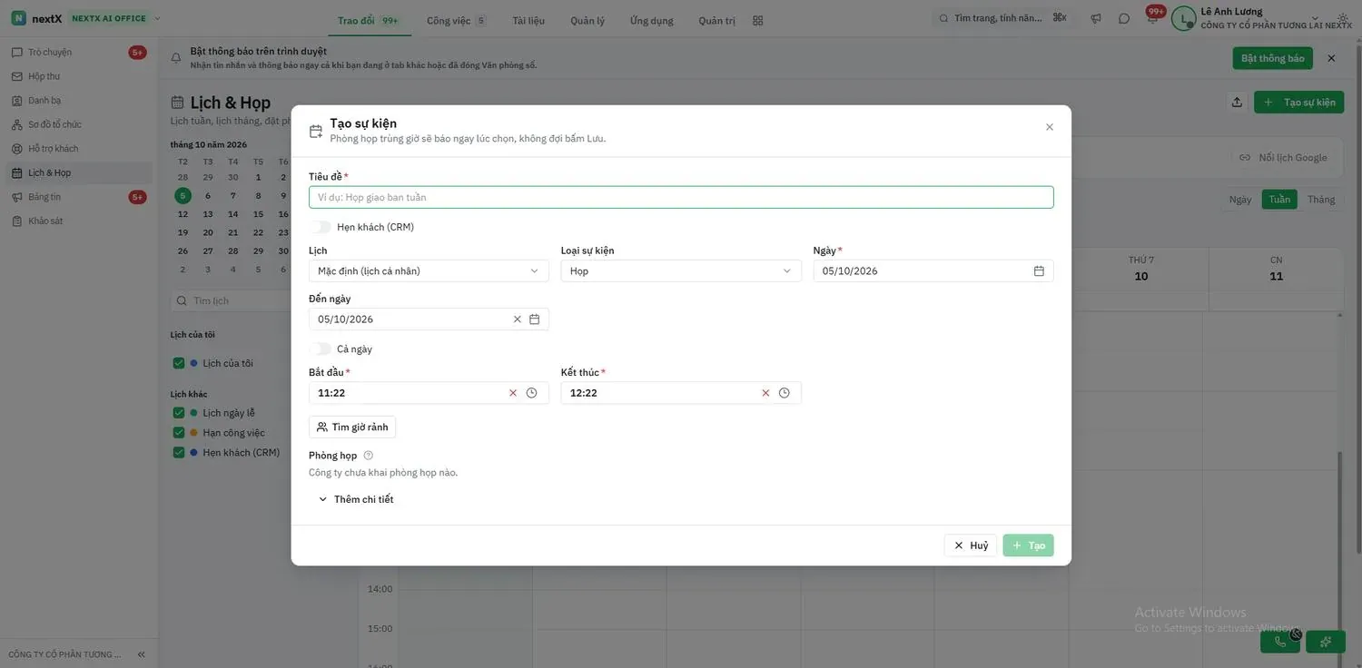Clear the Kết thúc time with red X
Viewport: 1362px width, 668px height.
tap(765, 393)
